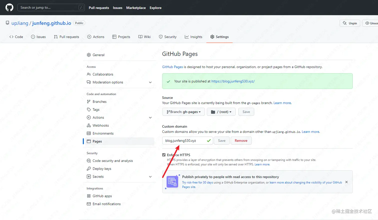This screenshot has width=378, height=220.
Task: Click Learn more under Enforce HTTPS
Action: [x=262, y=164]
